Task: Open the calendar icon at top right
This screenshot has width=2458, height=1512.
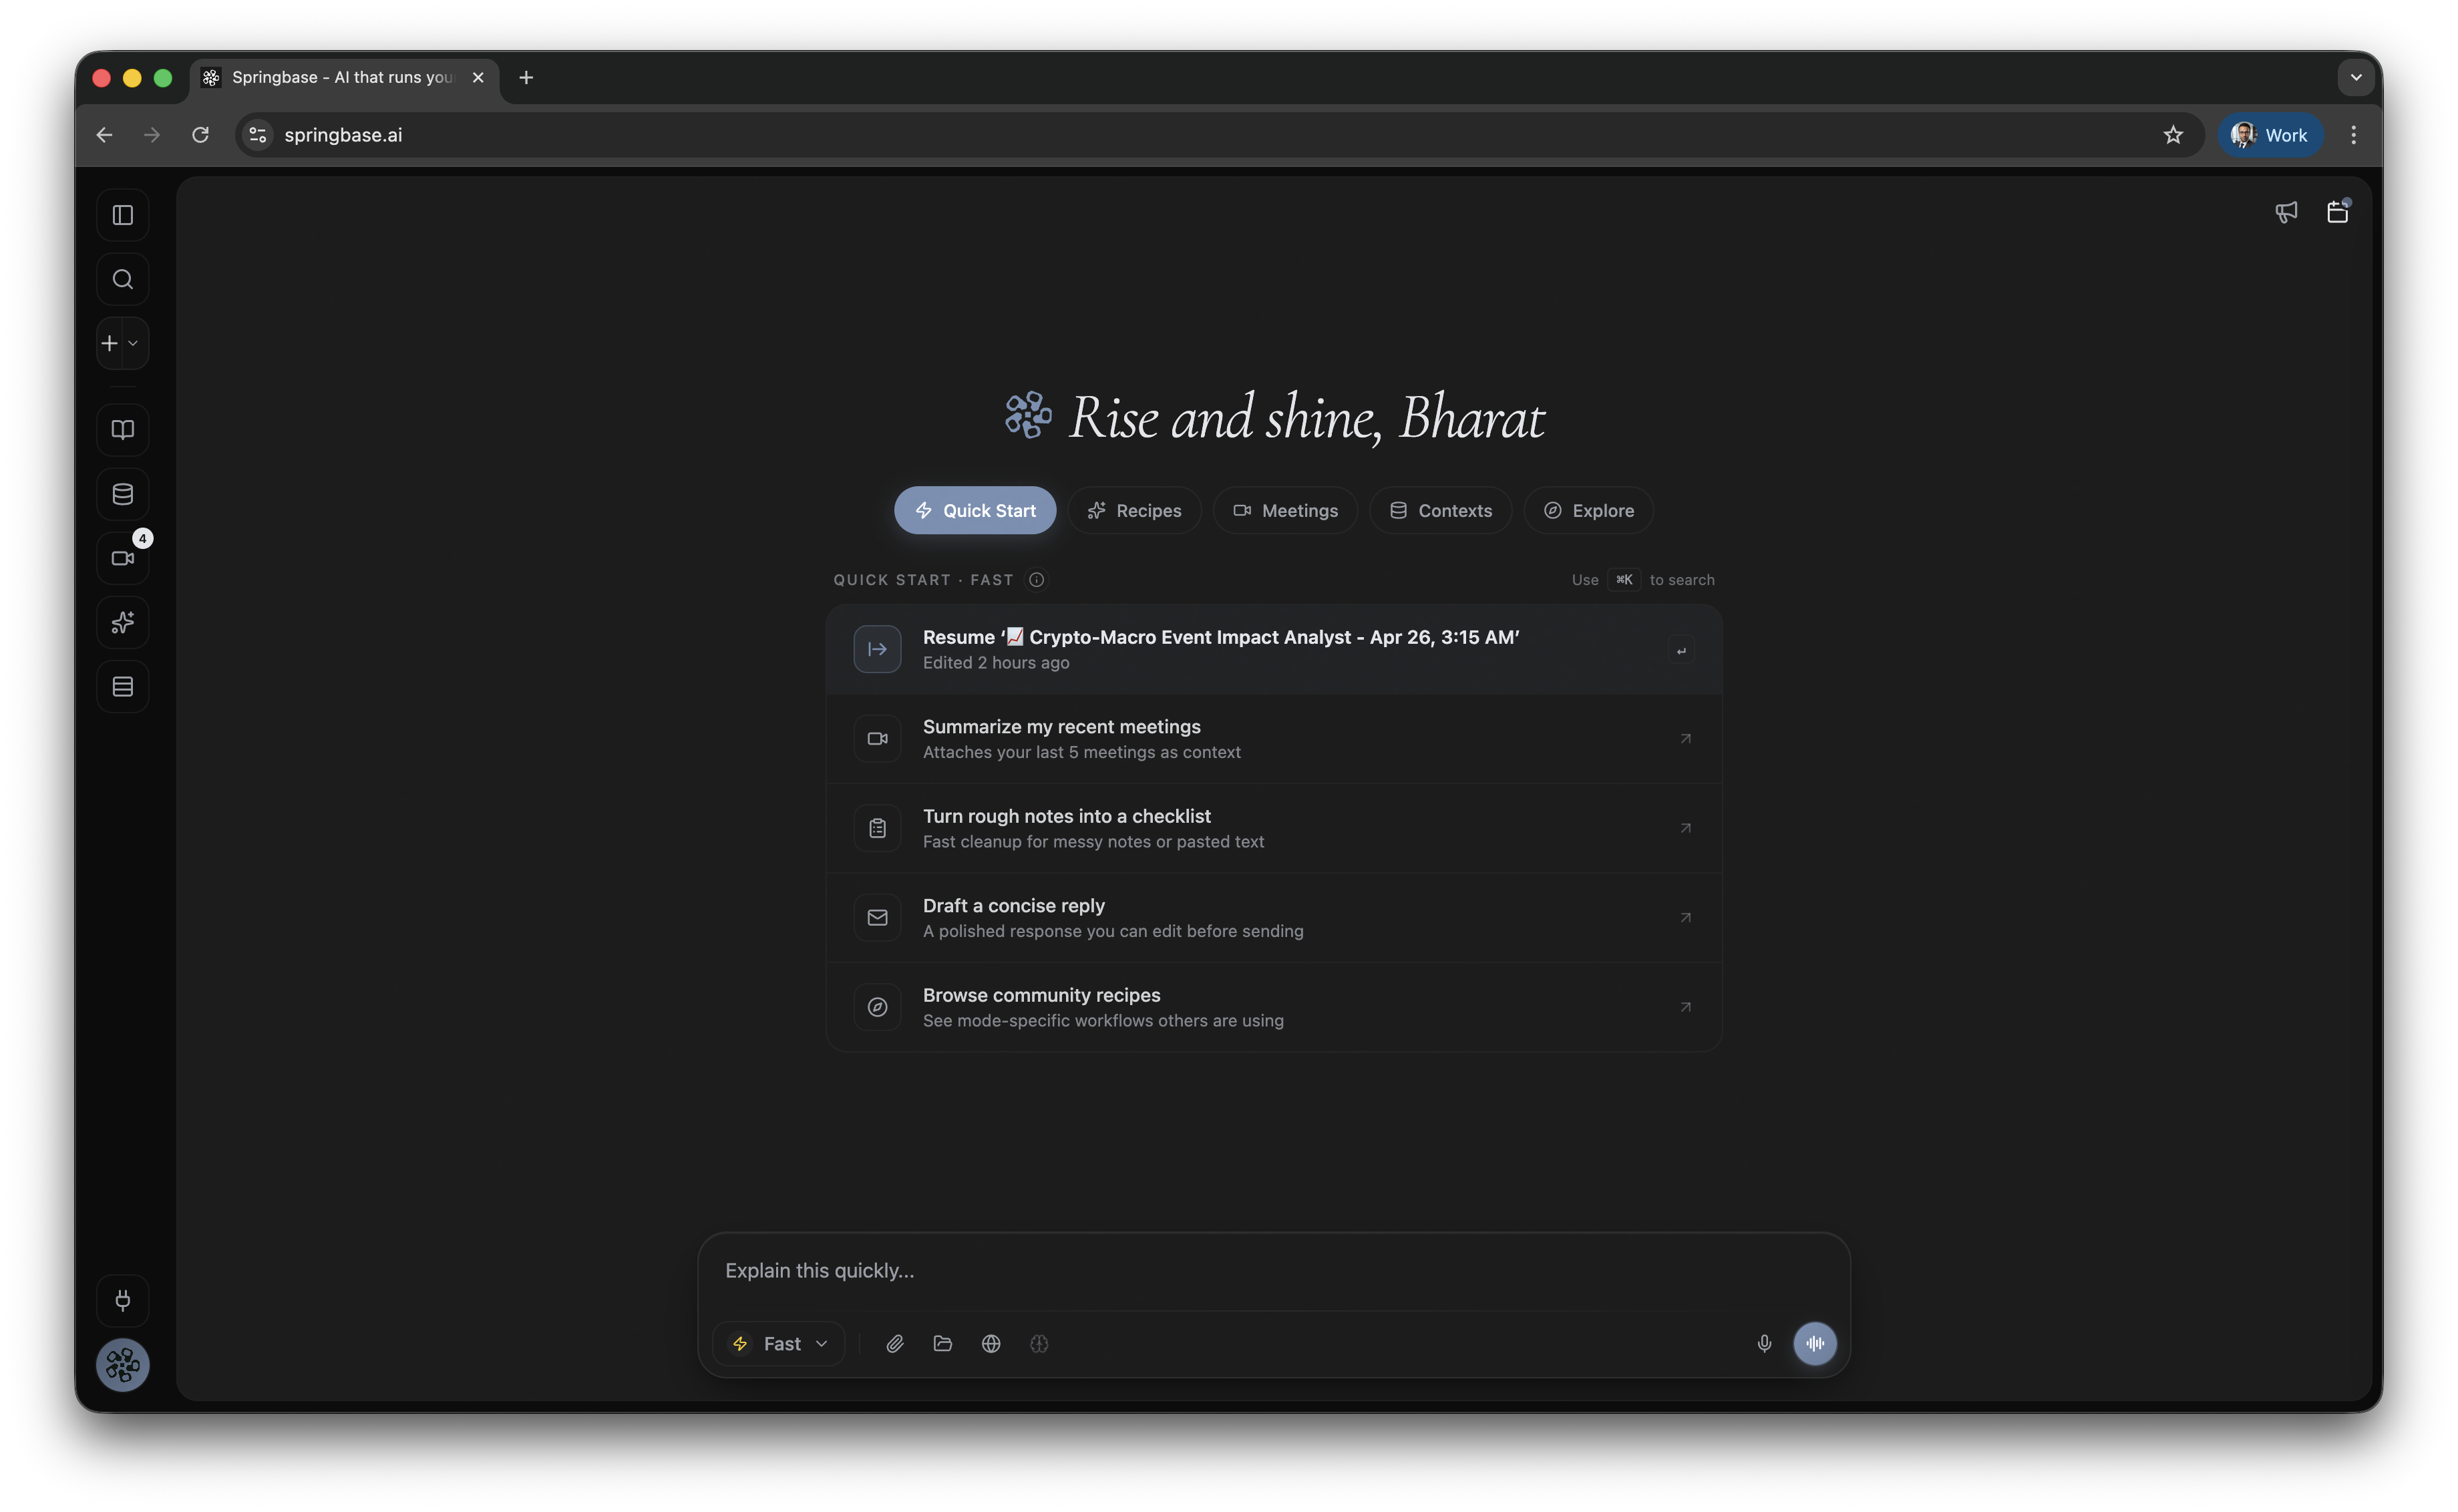Action: (x=2337, y=212)
